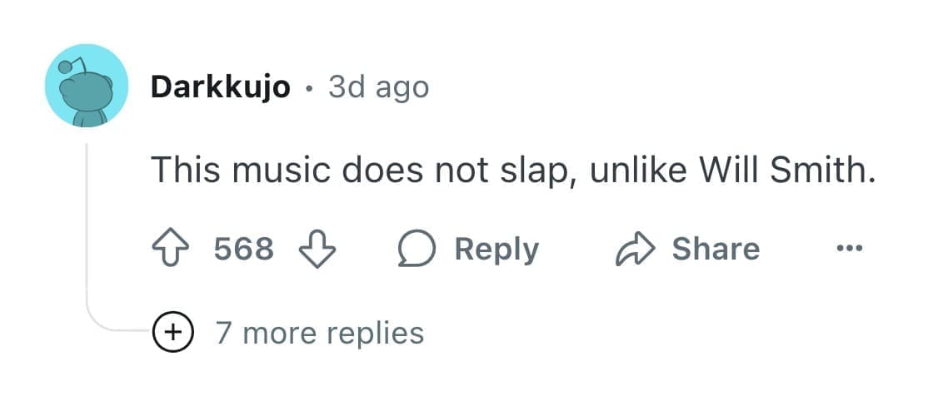The width and height of the screenshot is (948, 401).
Task: Click the speech bubble reply icon
Action: [x=417, y=250]
